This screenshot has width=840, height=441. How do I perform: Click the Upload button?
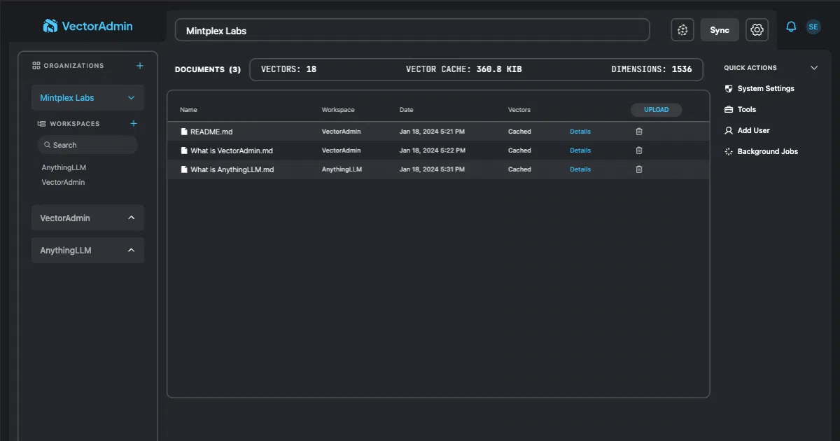point(656,110)
